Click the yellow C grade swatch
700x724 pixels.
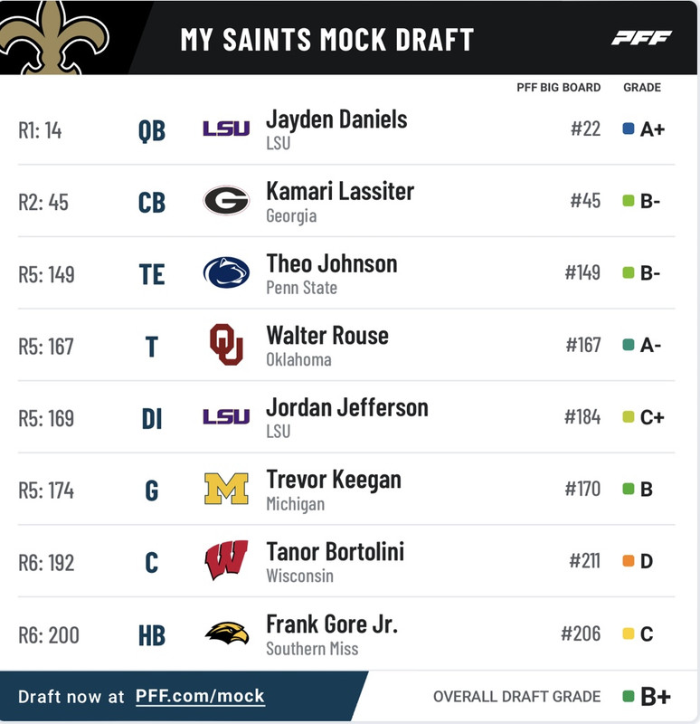(x=628, y=633)
